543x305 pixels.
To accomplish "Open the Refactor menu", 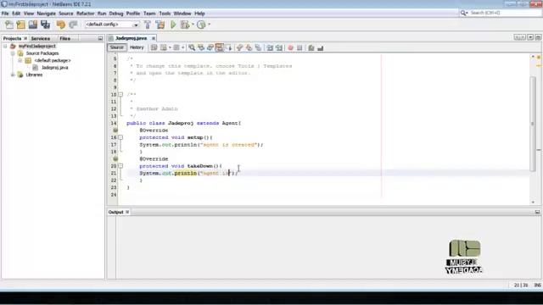I will pos(85,14).
